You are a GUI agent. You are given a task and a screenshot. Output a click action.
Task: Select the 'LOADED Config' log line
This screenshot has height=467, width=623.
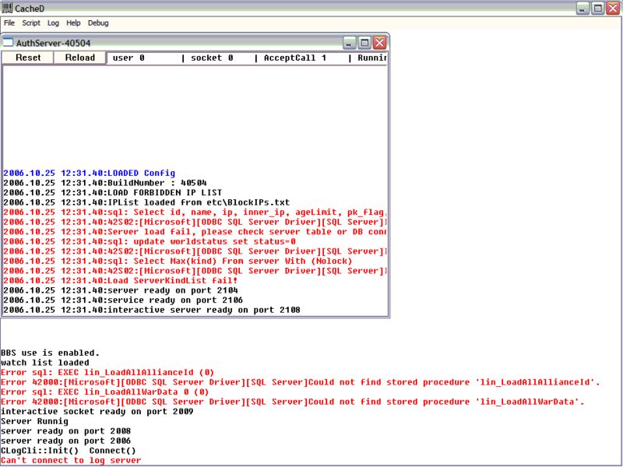[x=90, y=173]
